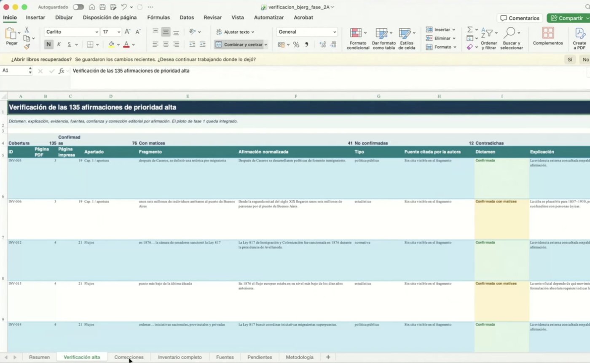Paste with the Pegar clipboard icon
Viewport: 590px width, 363px height.
[x=12, y=34]
